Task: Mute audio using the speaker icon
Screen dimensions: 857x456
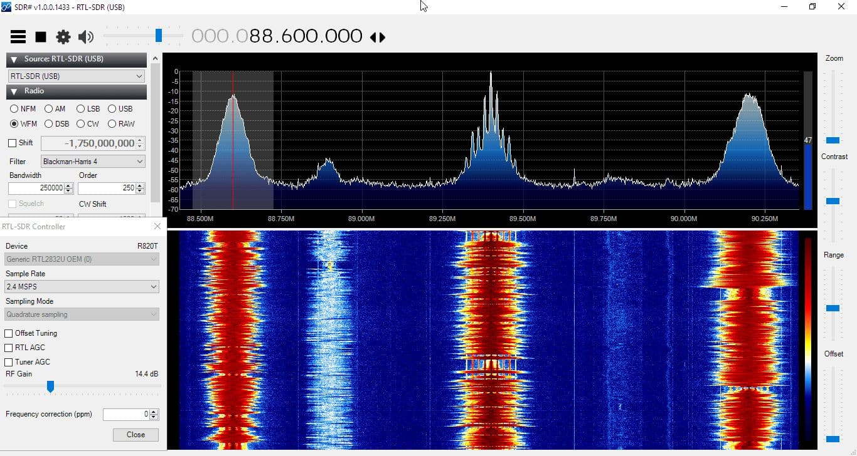Action: pos(85,36)
